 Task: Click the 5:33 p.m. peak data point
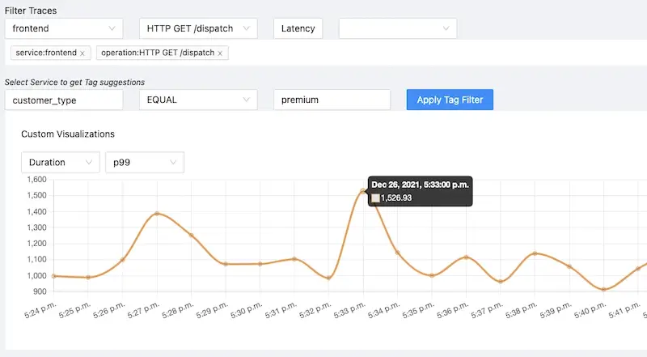click(363, 191)
